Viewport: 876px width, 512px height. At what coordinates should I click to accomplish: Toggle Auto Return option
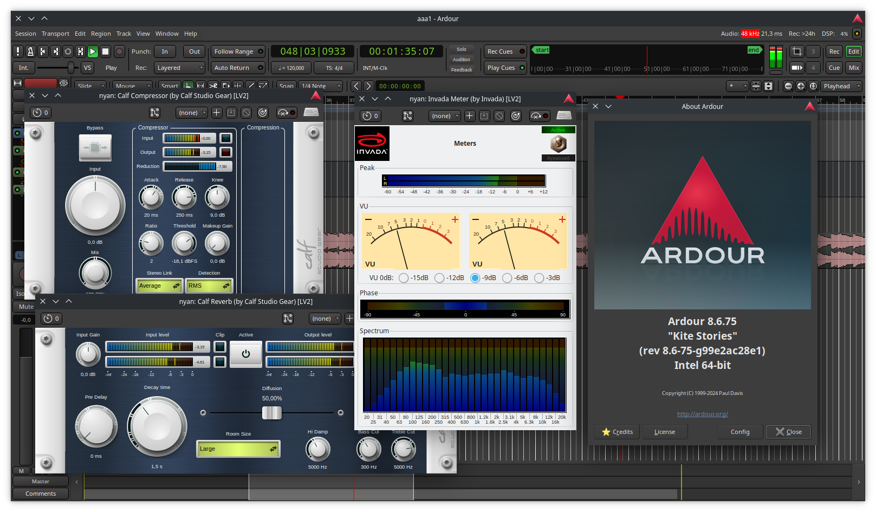238,68
